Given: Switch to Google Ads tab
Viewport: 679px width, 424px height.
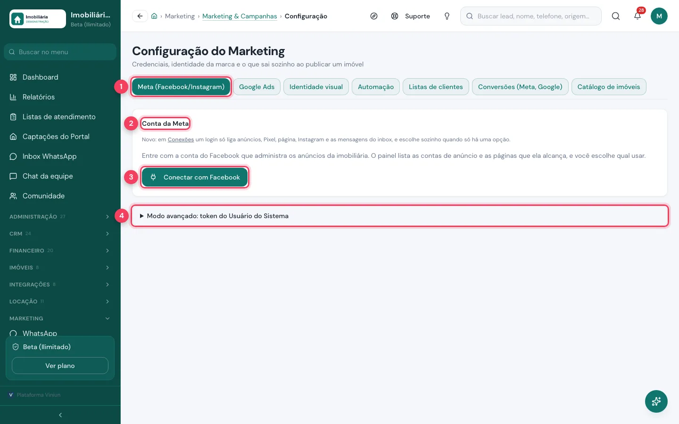Looking at the screenshot, I should tap(257, 87).
